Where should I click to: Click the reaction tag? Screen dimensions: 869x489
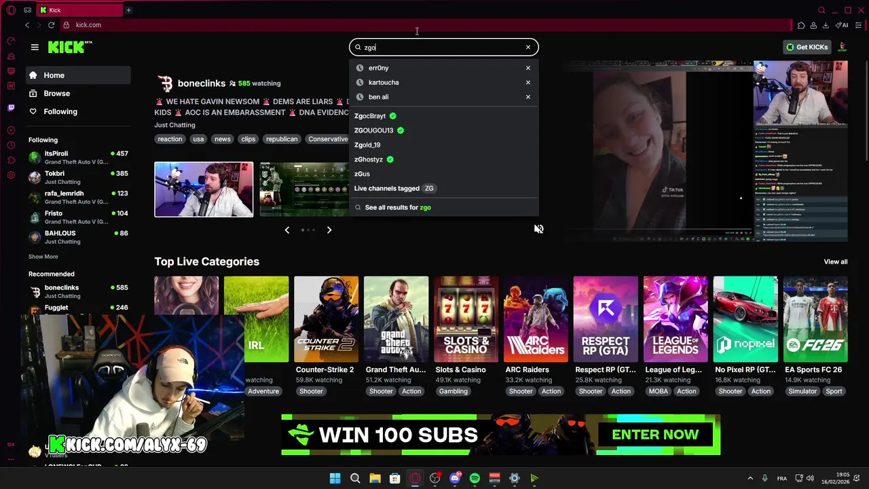[170, 139]
